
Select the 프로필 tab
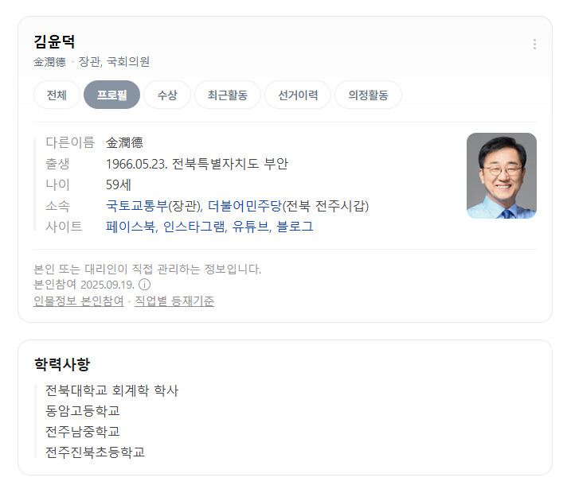coord(111,95)
